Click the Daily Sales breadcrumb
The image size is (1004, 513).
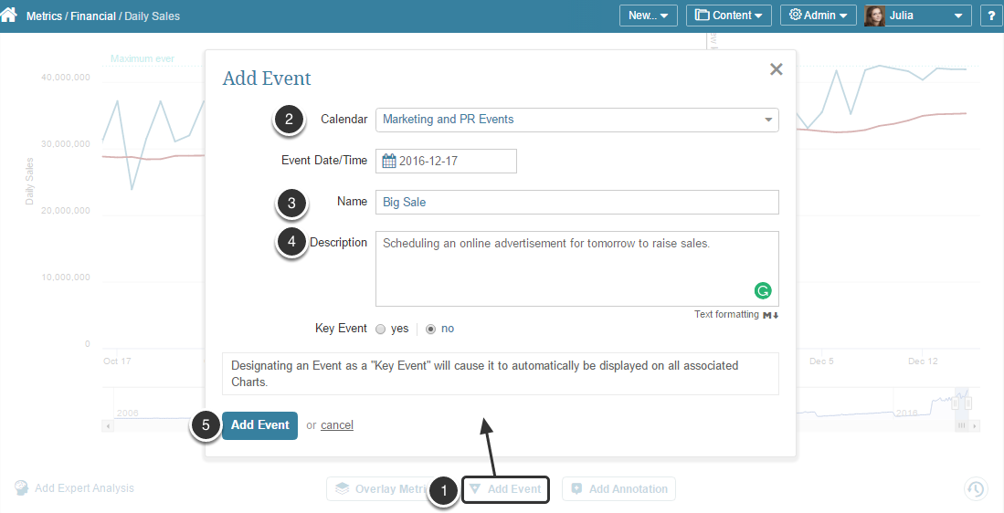(x=152, y=16)
